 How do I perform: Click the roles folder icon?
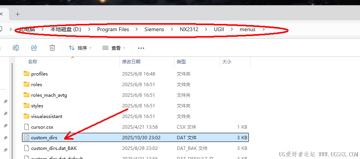pos(27,84)
